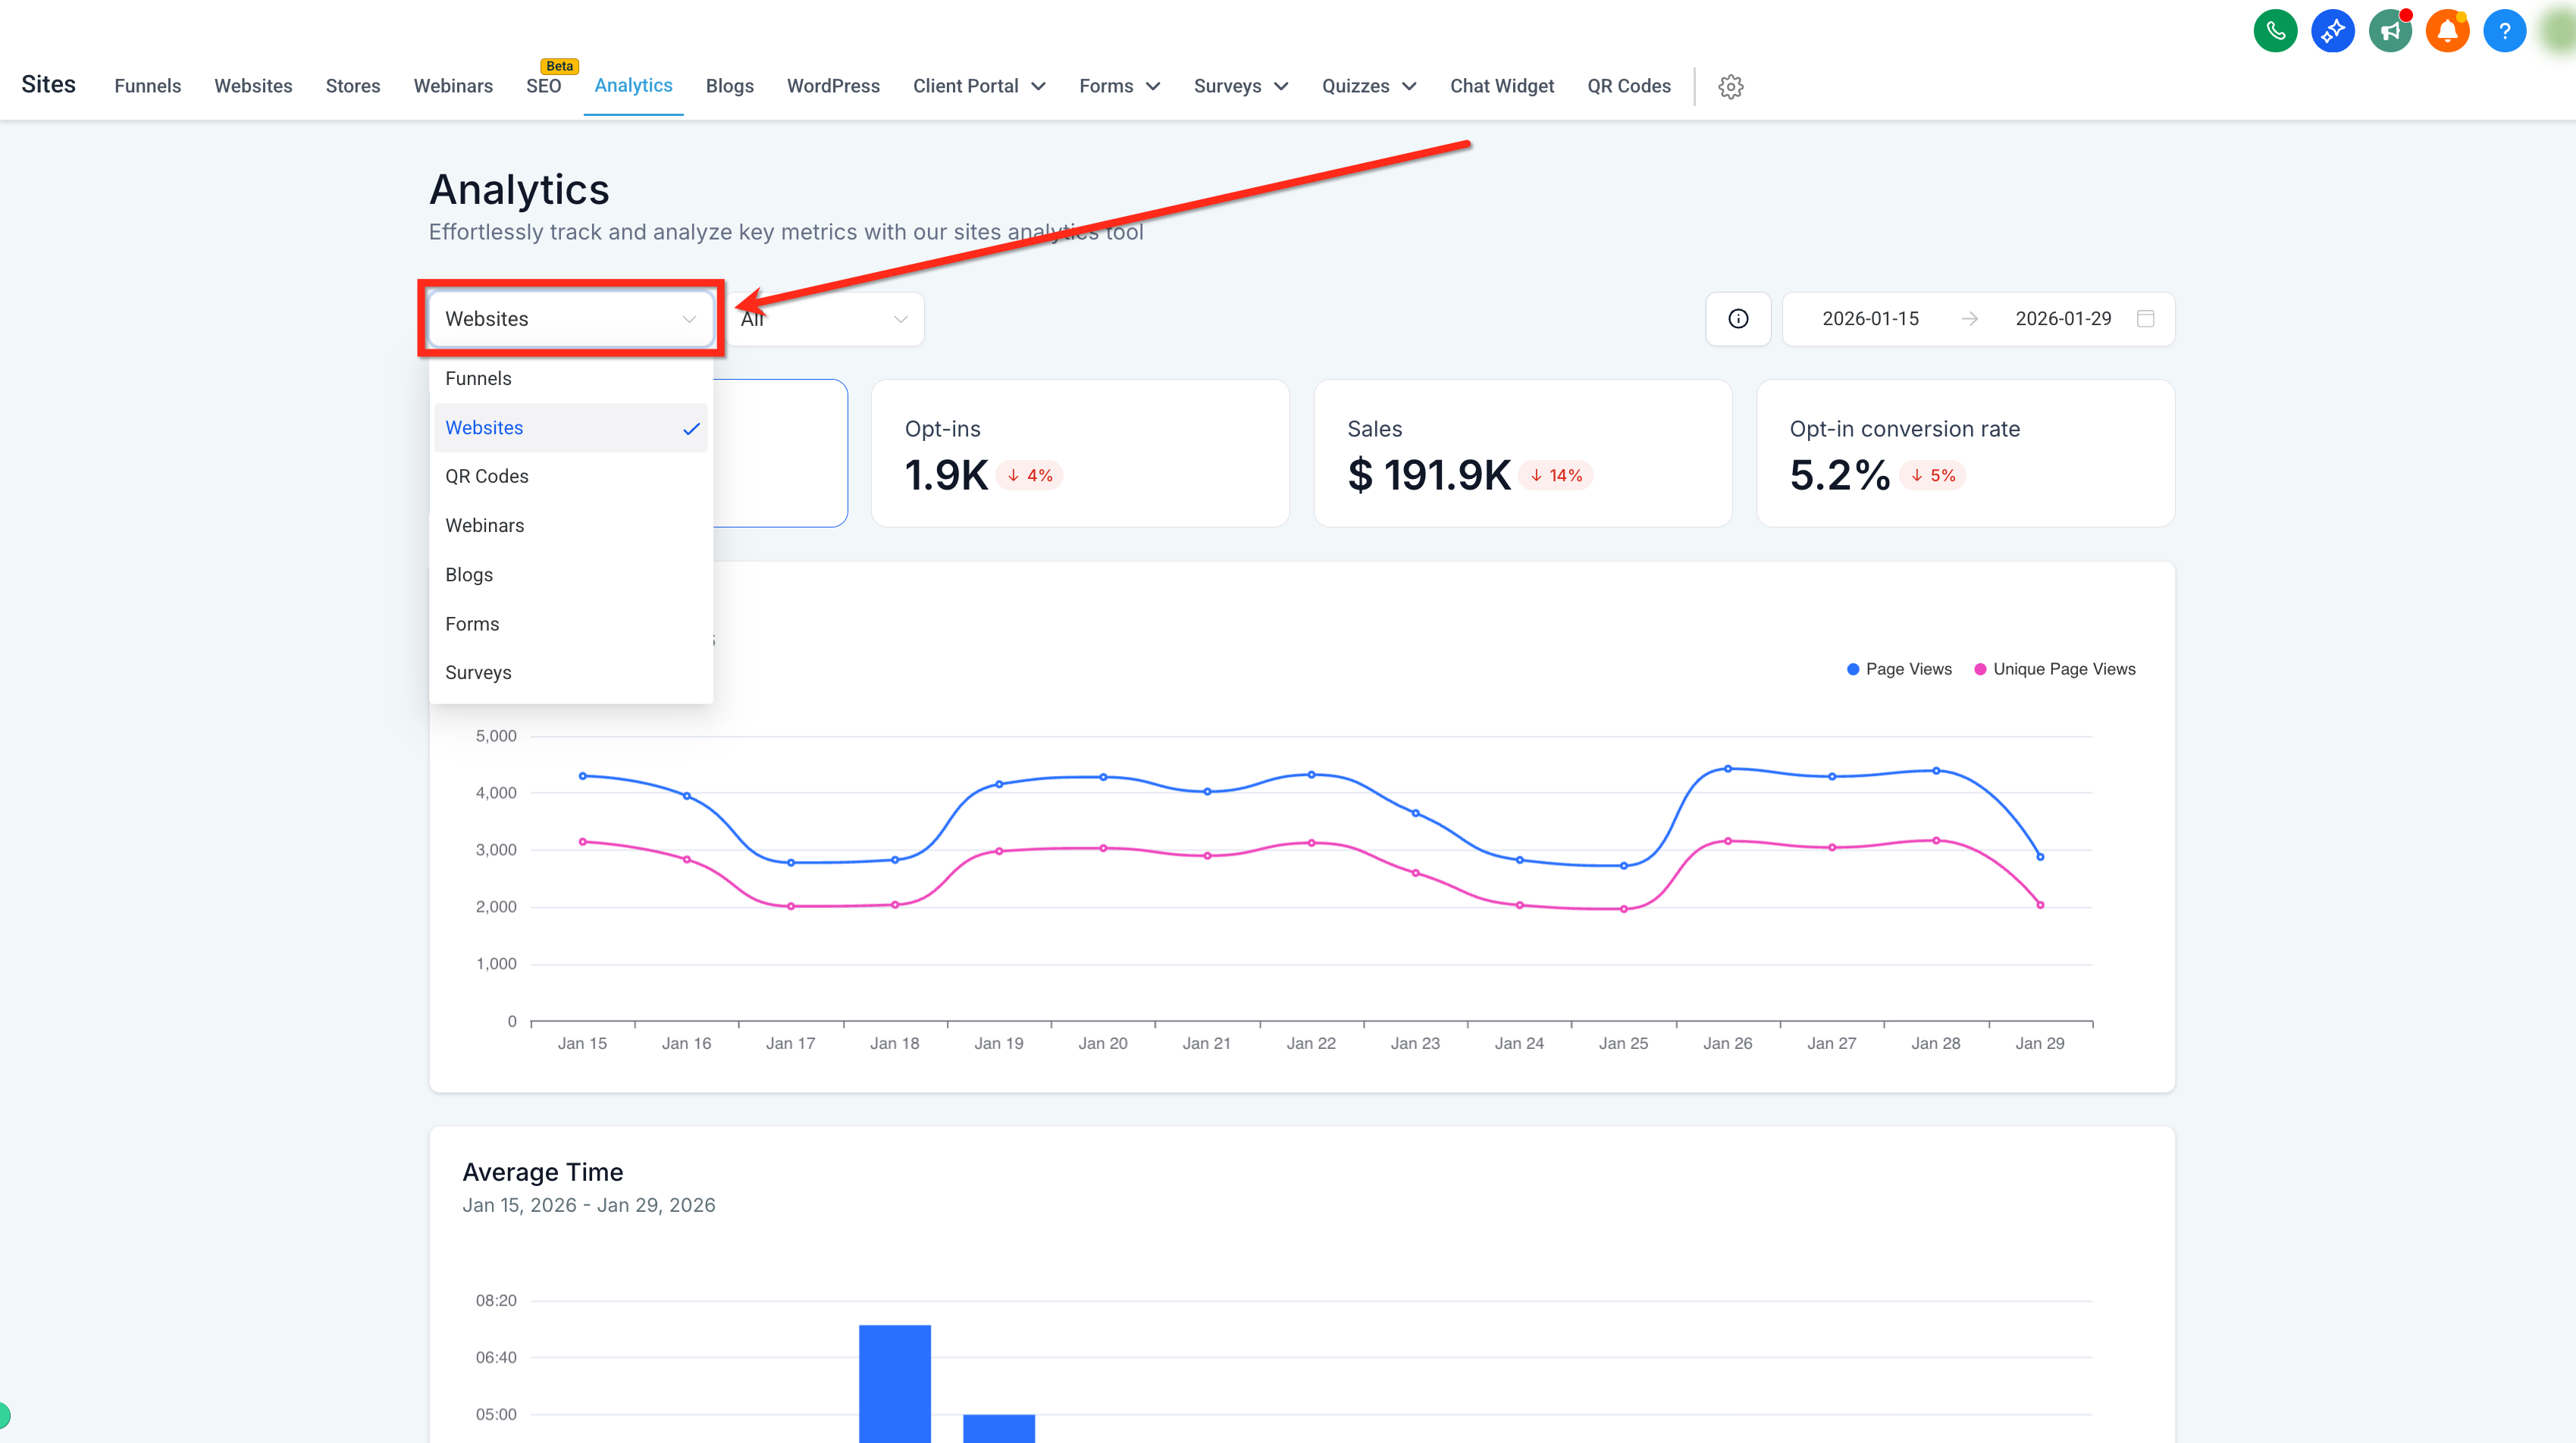Open the Chat Widget link
Screen dimensions: 2576x1443
coord(1501,86)
